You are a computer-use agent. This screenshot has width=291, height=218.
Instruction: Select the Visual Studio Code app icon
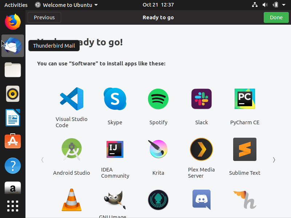pos(72,99)
